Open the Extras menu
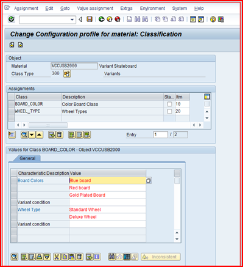This screenshot has height=267, width=243. (126, 9)
